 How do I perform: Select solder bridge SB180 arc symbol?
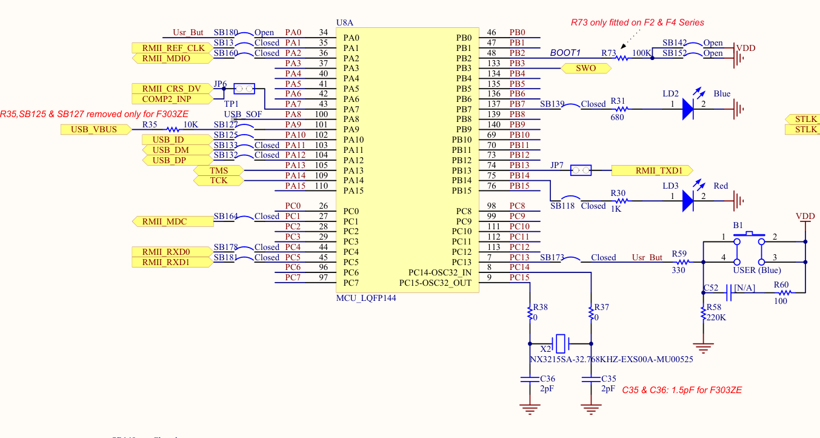tap(245, 36)
